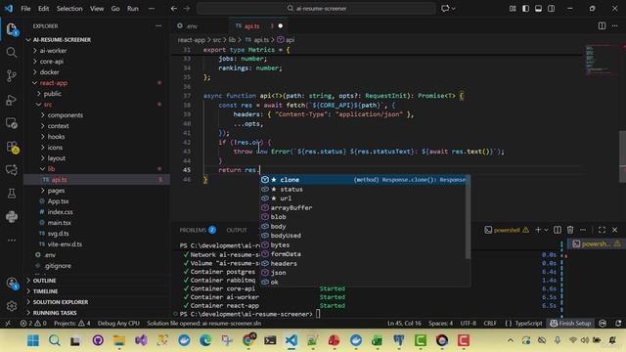Open the Selection menu
Viewport: 626px width, 352px height.
tap(69, 9)
